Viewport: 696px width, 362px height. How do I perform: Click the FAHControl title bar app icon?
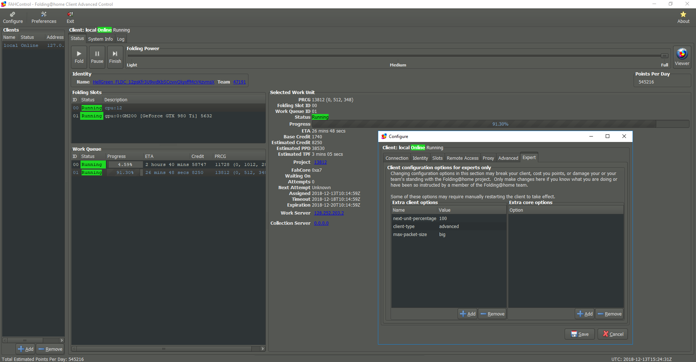tap(4, 4)
